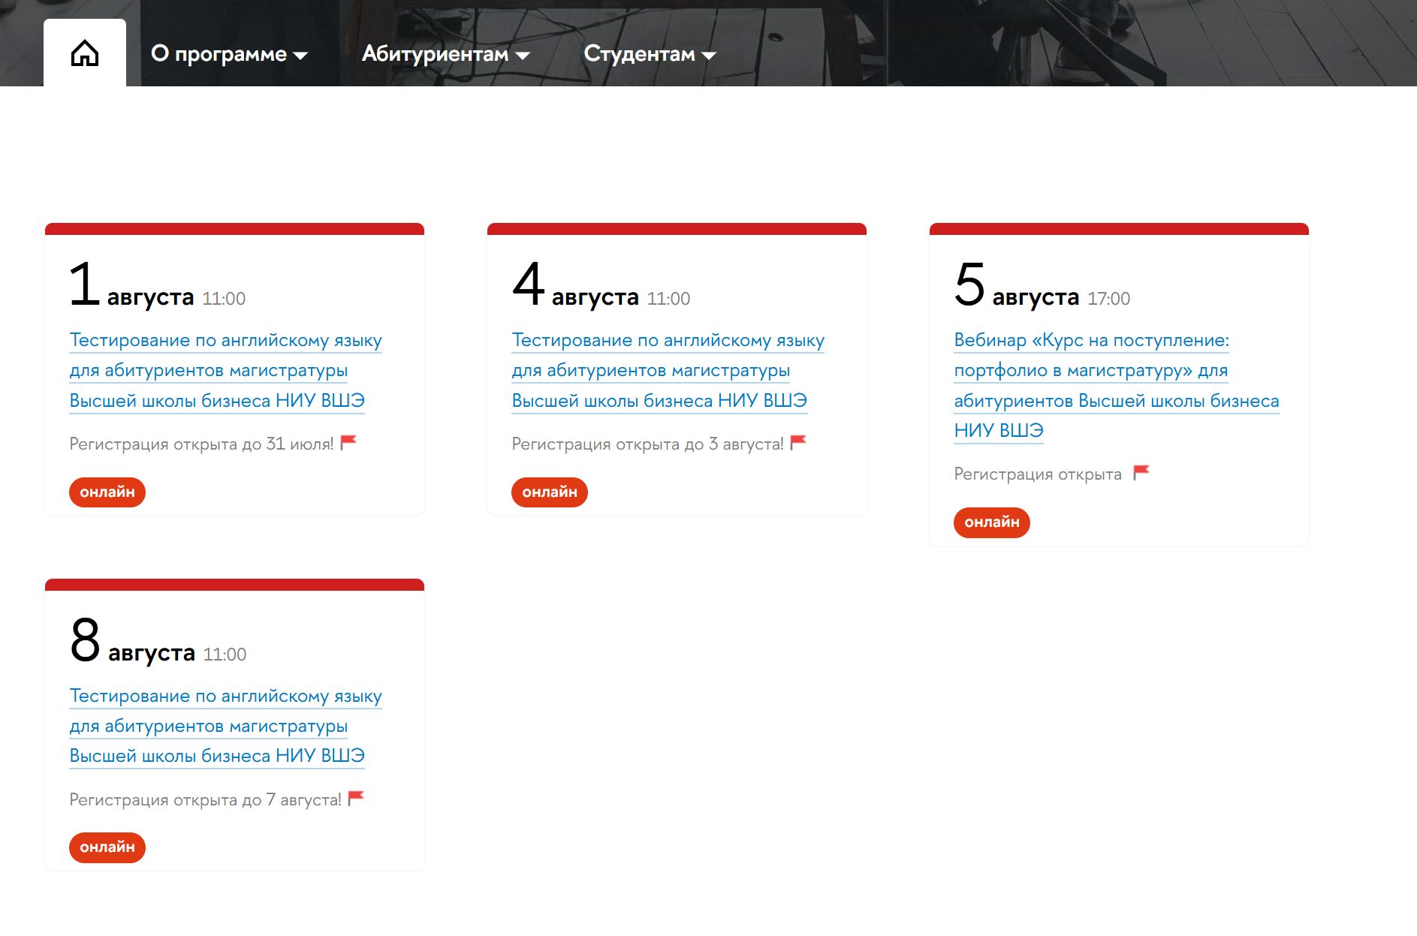The height and width of the screenshot is (936, 1417).
Task: Click the text «Регистрация открыта до 7 августа!»
Action: (205, 800)
